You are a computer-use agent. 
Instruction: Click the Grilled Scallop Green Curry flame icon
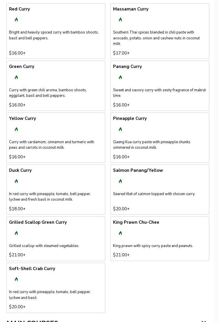(x=16, y=233)
